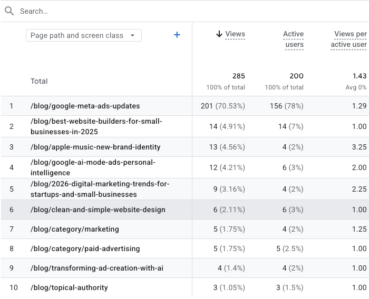Click the total views value 285
369x299 pixels.
click(x=239, y=76)
